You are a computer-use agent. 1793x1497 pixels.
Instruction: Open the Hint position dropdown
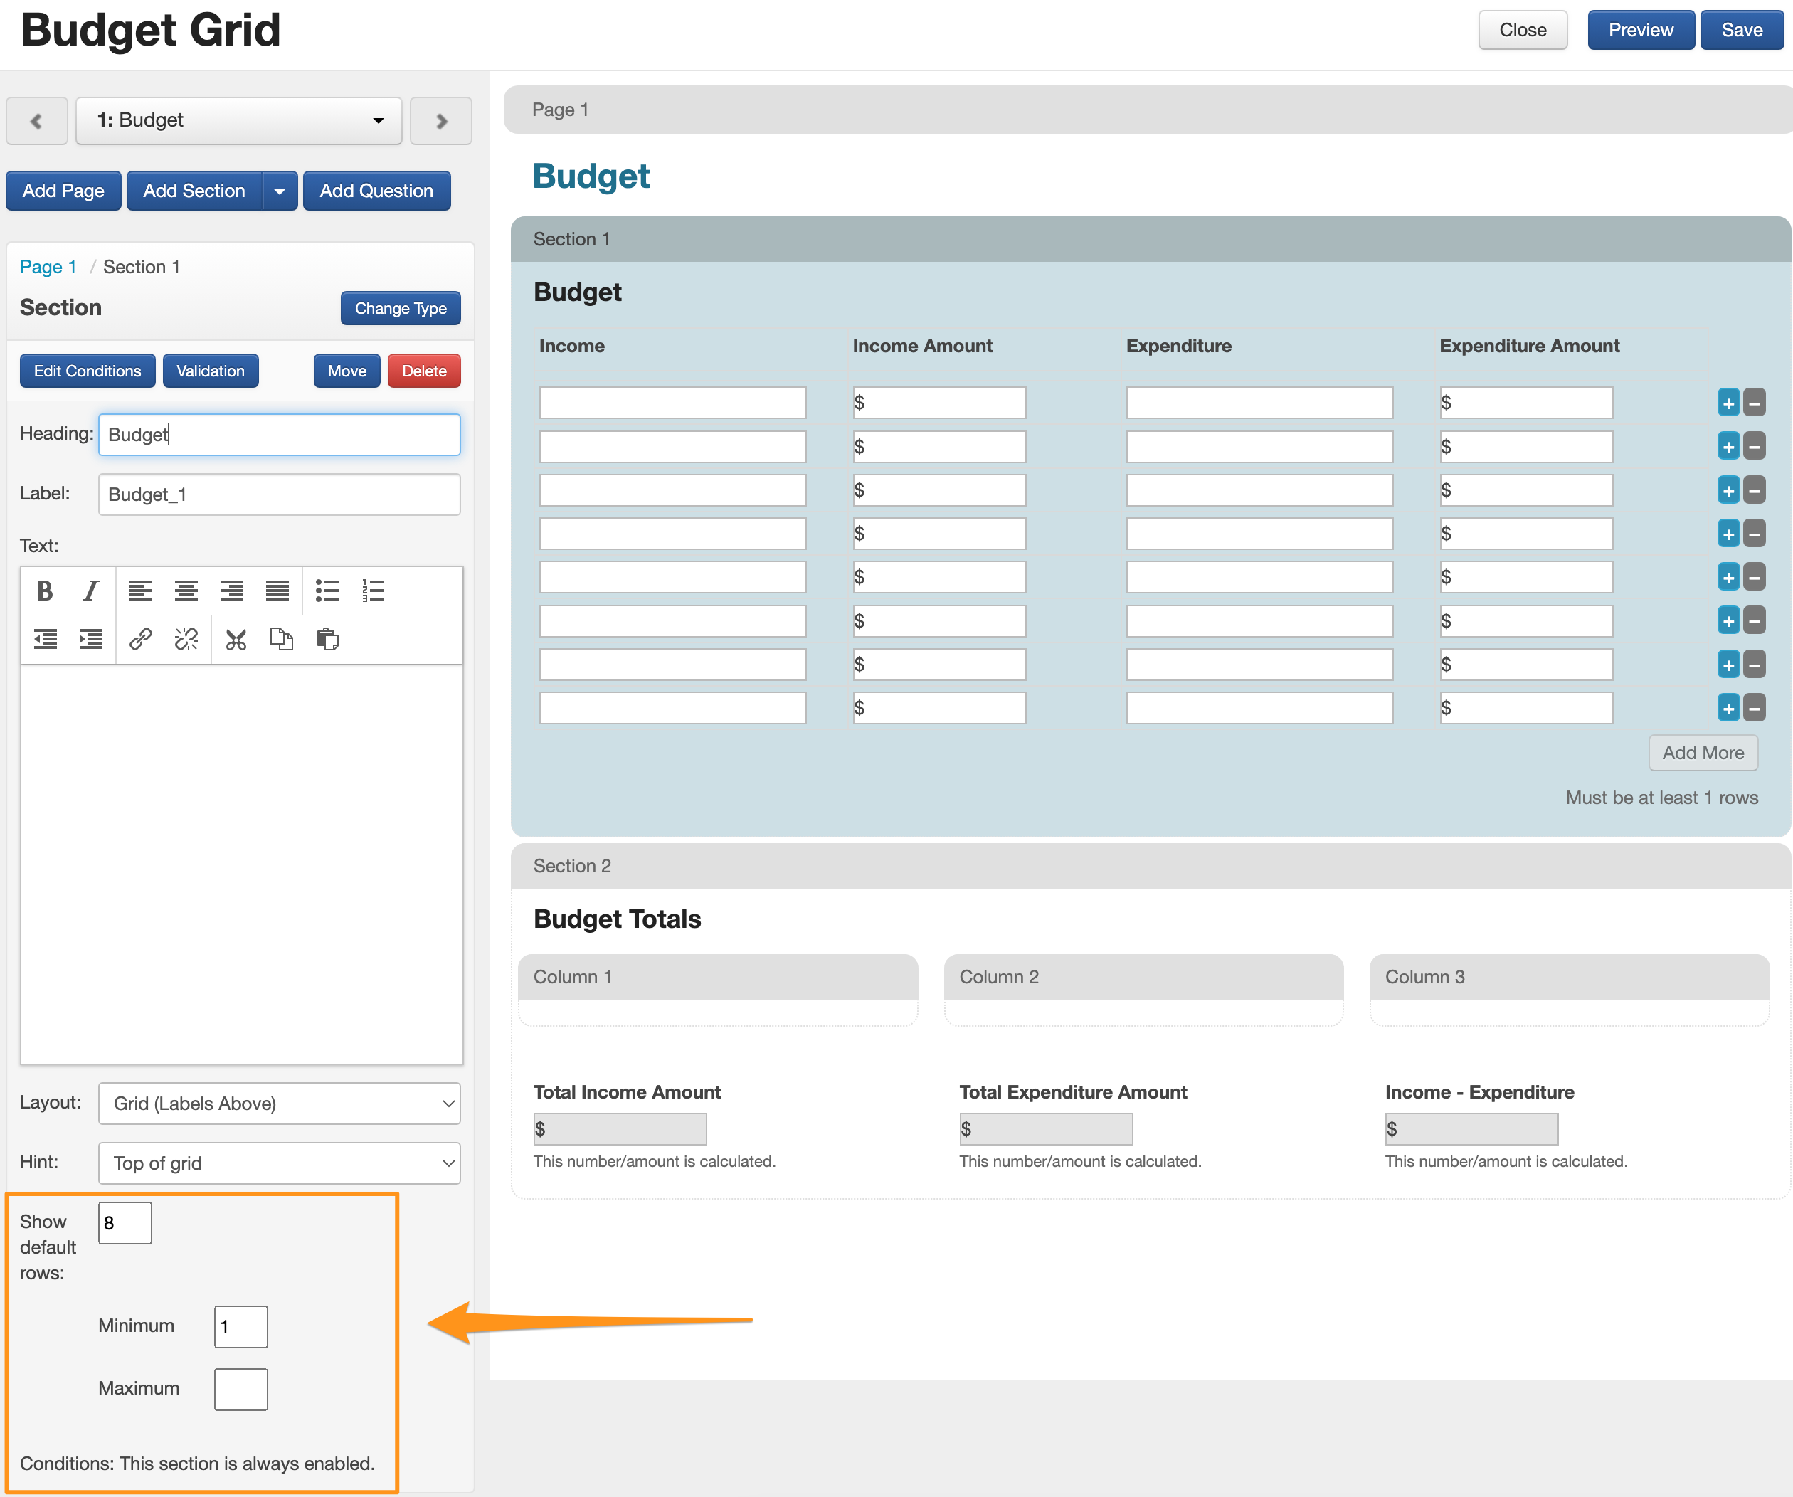279,1163
